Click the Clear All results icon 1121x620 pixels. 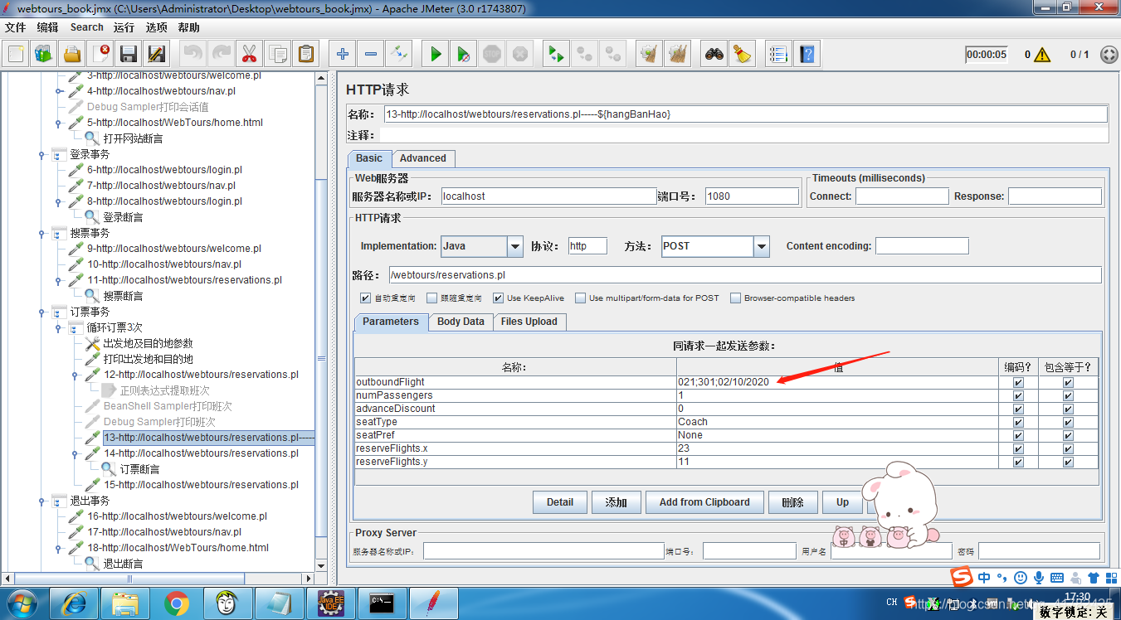677,55
